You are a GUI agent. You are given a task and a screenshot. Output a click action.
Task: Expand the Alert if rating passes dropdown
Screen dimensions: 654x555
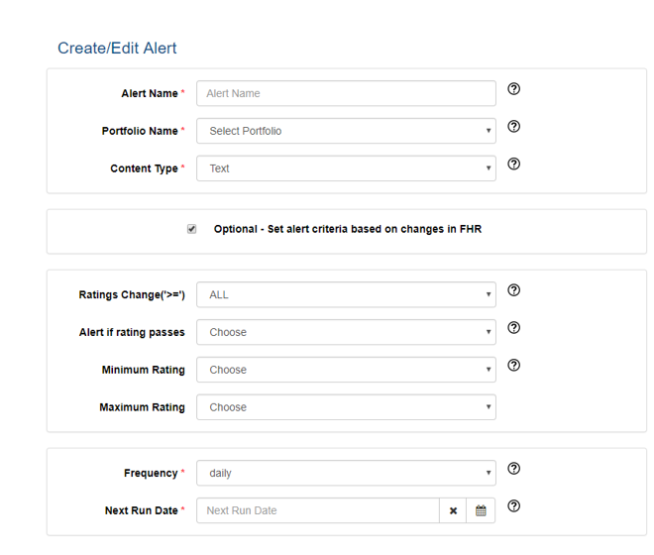pyautogui.click(x=346, y=332)
